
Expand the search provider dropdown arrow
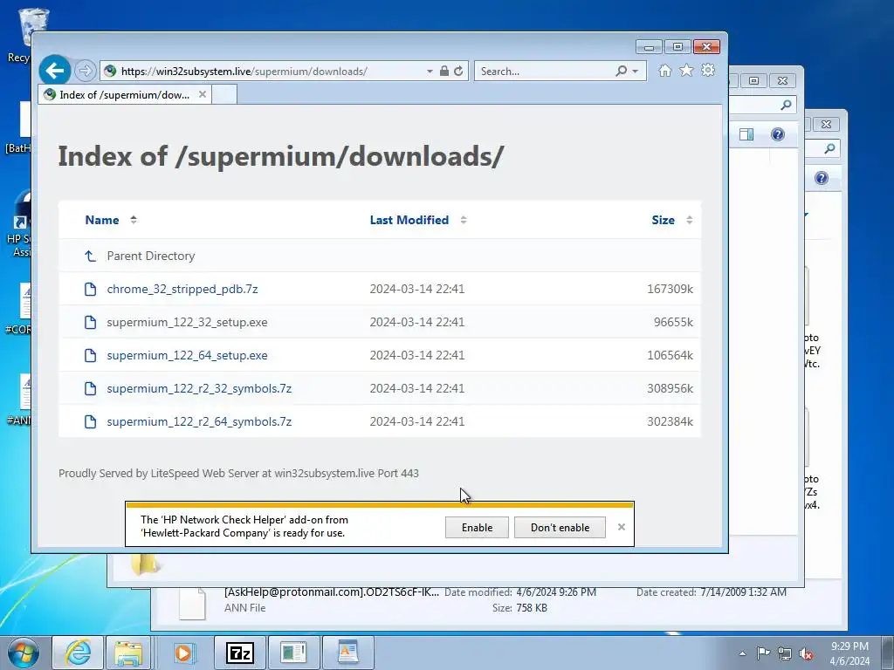(636, 72)
